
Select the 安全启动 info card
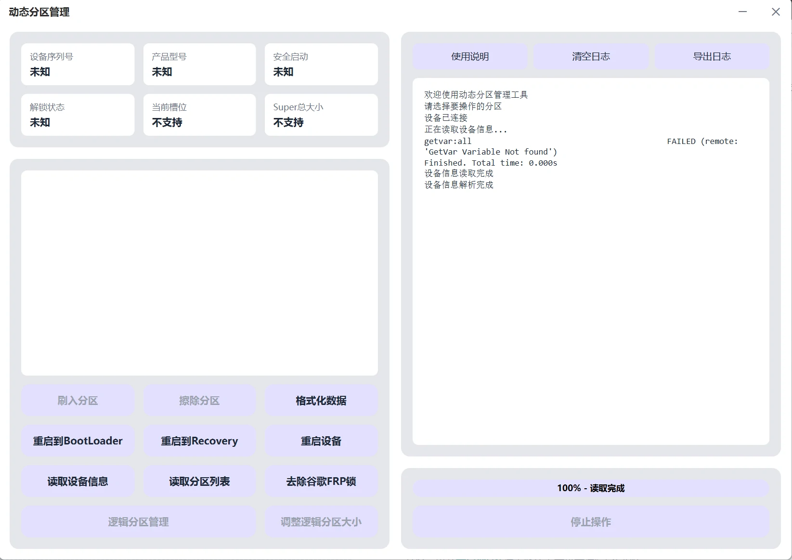tap(321, 65)
